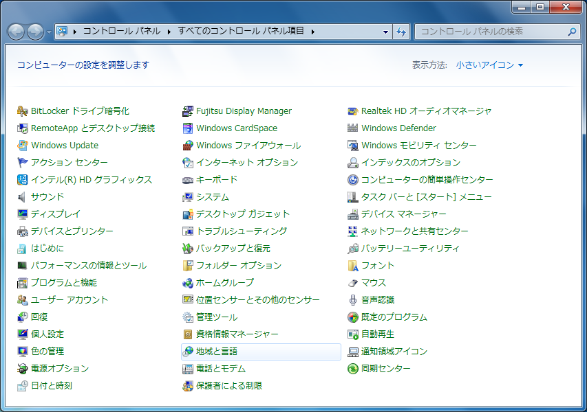Open the Windows ファイアウォール icon
587x412 pixels.
point(188,146)
